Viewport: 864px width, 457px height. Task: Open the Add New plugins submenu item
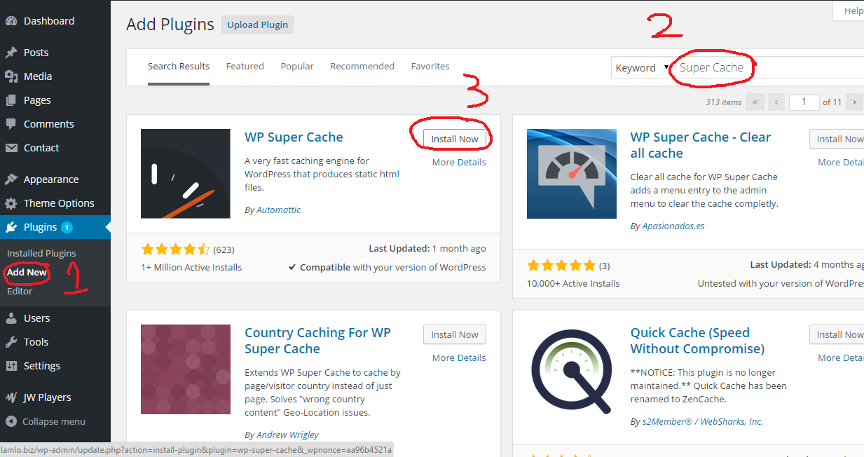pyautogui.click(x=27, y=272)
